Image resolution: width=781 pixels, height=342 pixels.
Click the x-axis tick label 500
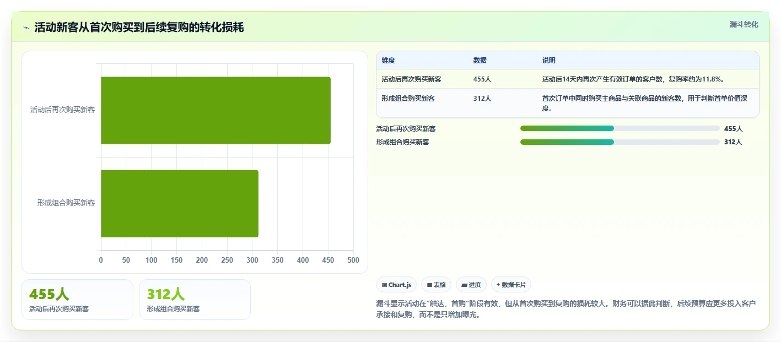[353, 260]
